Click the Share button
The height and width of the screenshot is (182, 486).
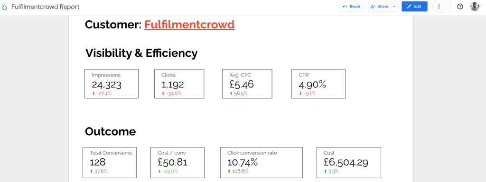pyautogui.click(x=380, y=7)
